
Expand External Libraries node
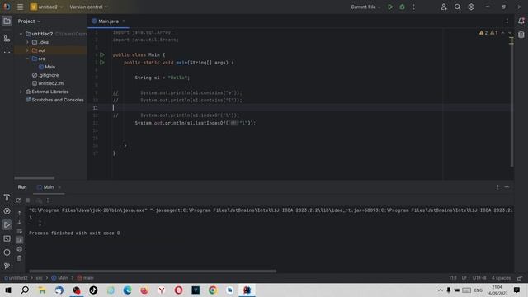pos(21,92)
